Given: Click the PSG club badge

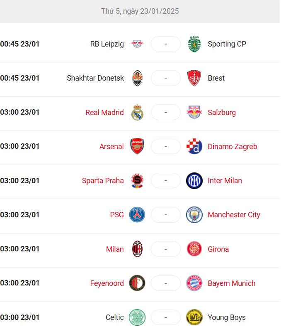Looking at the screenshot, I should point(137,215).
